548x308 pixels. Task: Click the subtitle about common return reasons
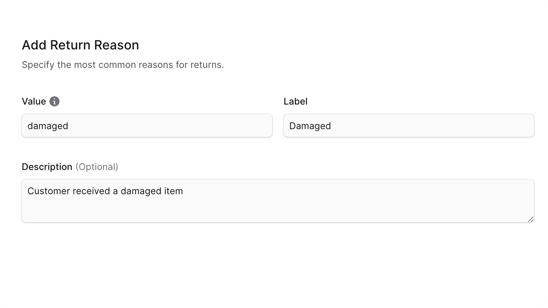(123, 65)
